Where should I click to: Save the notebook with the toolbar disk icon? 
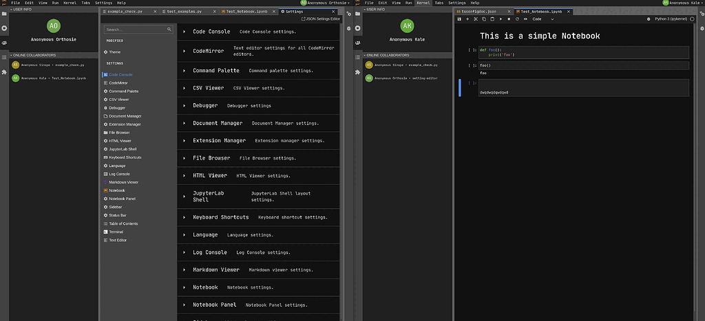(x=459, y=19)
